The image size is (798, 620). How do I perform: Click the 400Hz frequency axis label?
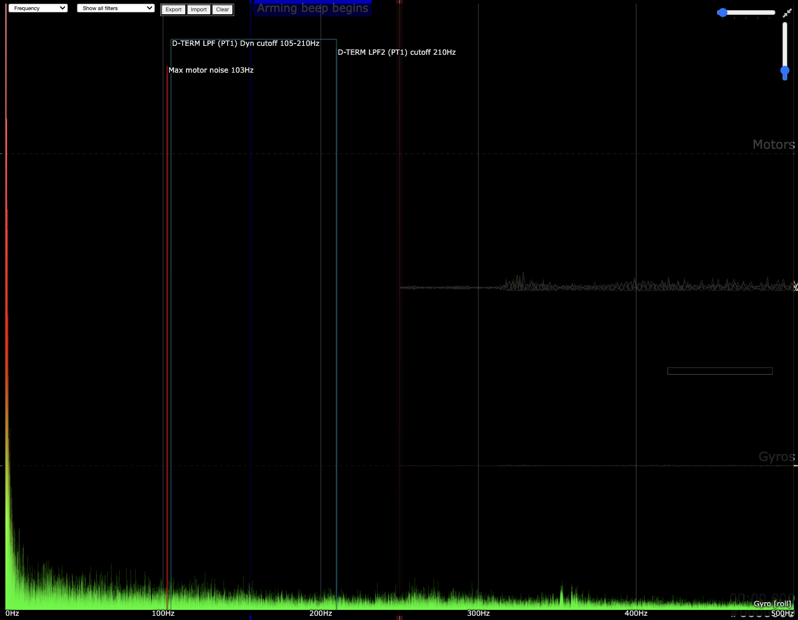coord(636,613)
